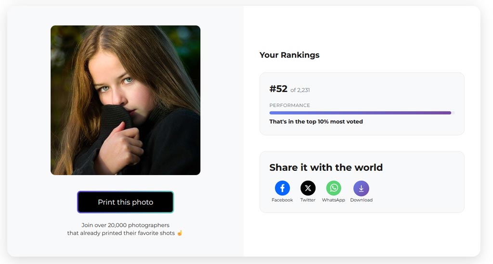Click the black X Twitter share icon
493x264 pixels.
click(x=308, y=188)
